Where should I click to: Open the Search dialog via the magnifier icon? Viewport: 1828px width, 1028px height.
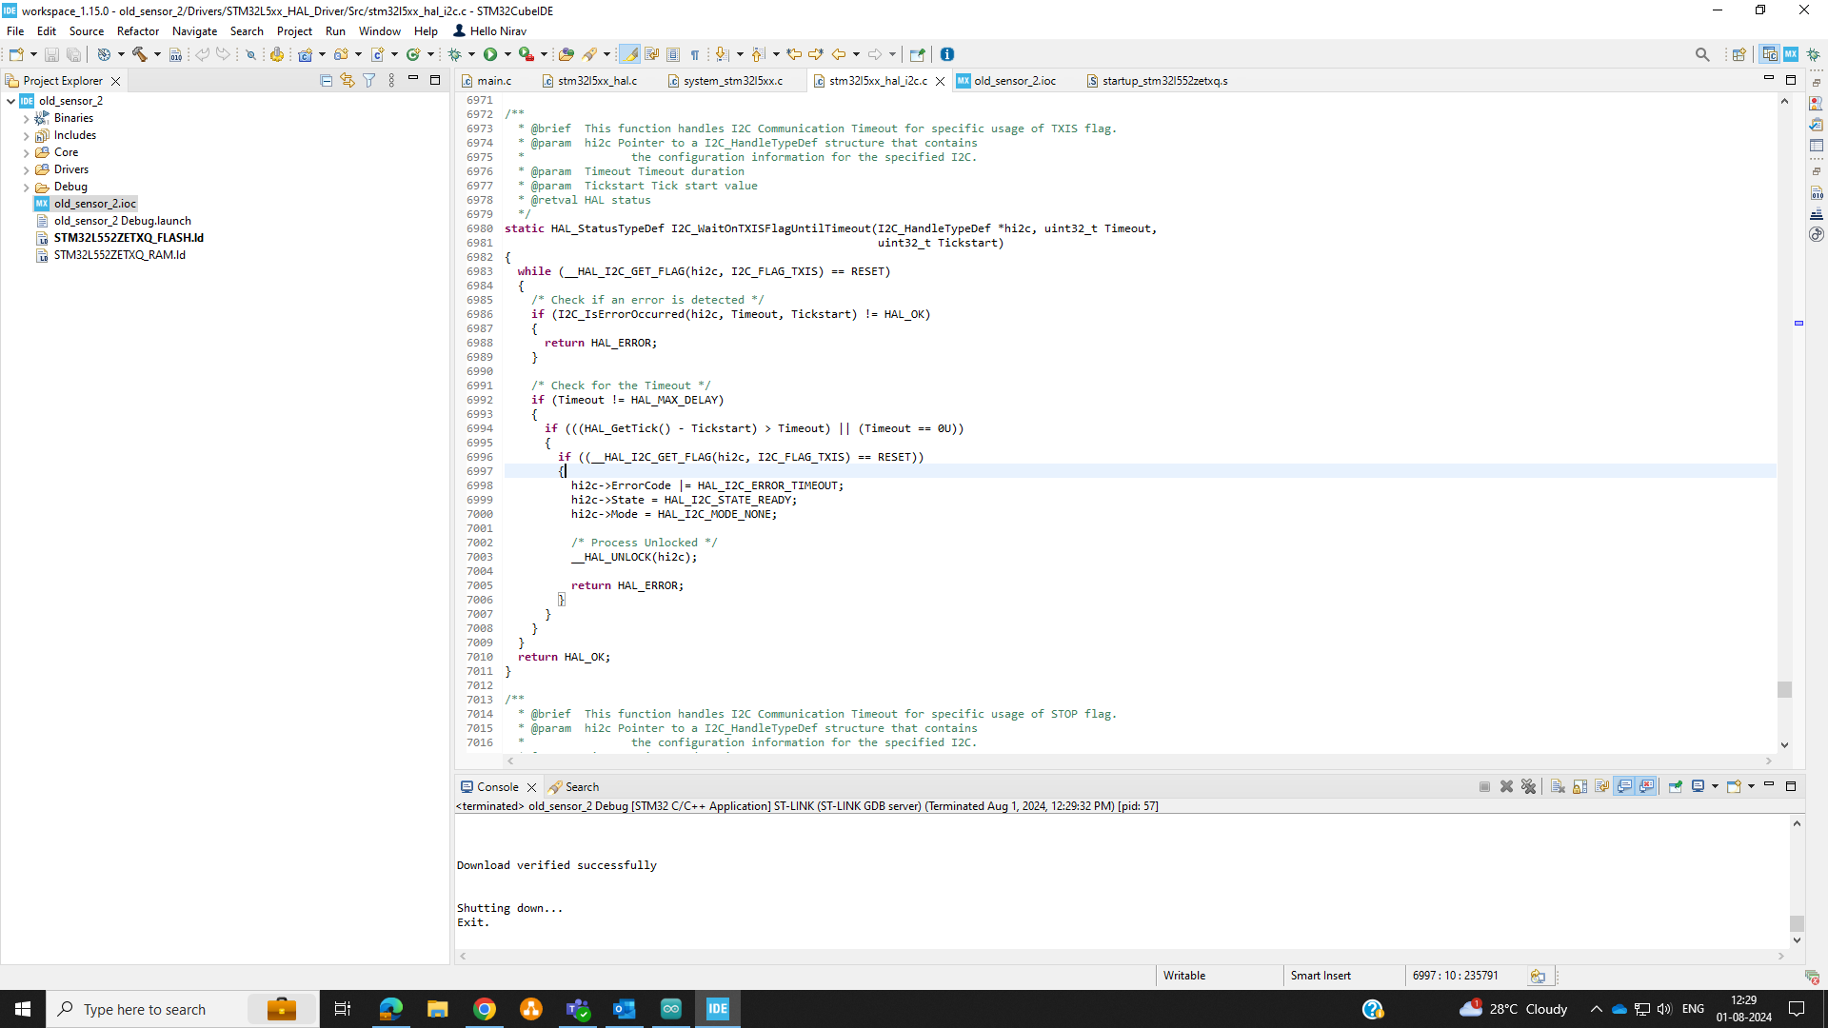(1703, 54)
